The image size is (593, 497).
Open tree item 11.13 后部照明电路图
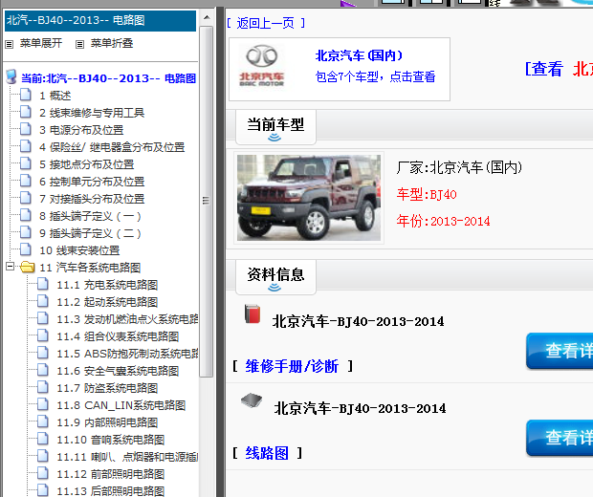pyautogui.click(x=110, y=491)
